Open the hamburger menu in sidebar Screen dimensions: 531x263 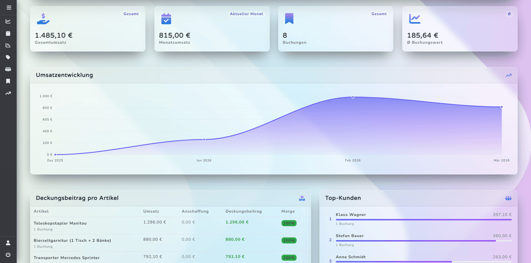(x=9, y=8)
